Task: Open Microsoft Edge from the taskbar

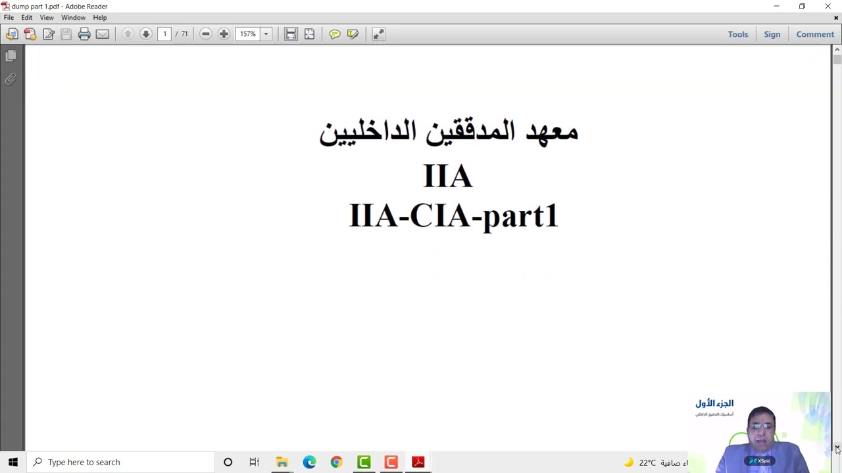Action: pyautogui.click(x=309, y=462)
